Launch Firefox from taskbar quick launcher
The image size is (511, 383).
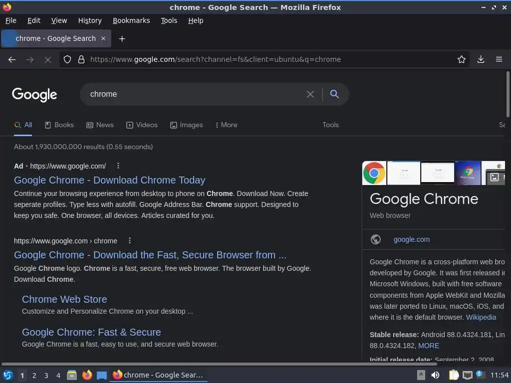tap(87, 375)
